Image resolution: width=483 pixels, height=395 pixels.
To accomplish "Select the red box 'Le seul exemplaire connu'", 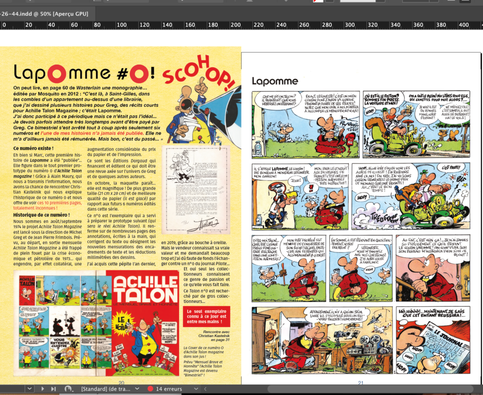I will pos(207,316).
